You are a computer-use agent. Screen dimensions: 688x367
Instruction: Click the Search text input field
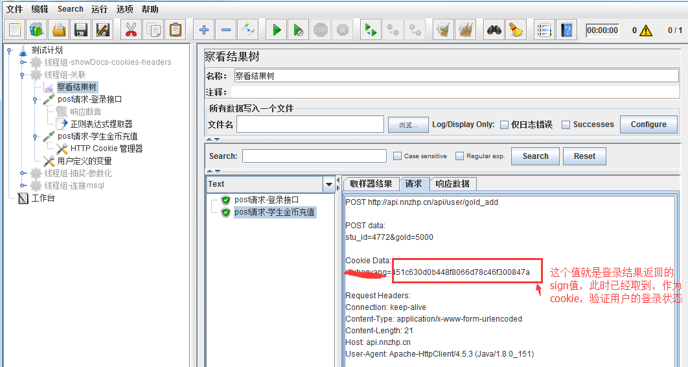(x=314, y=156)
